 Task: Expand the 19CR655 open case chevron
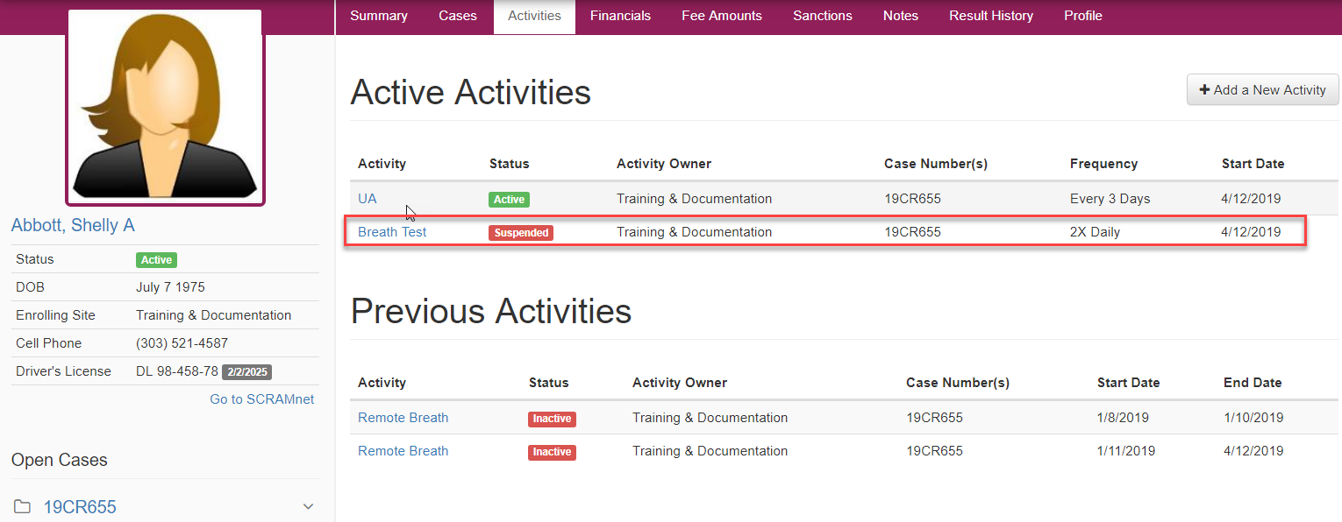pyautogui.click(x=308, y=507)
